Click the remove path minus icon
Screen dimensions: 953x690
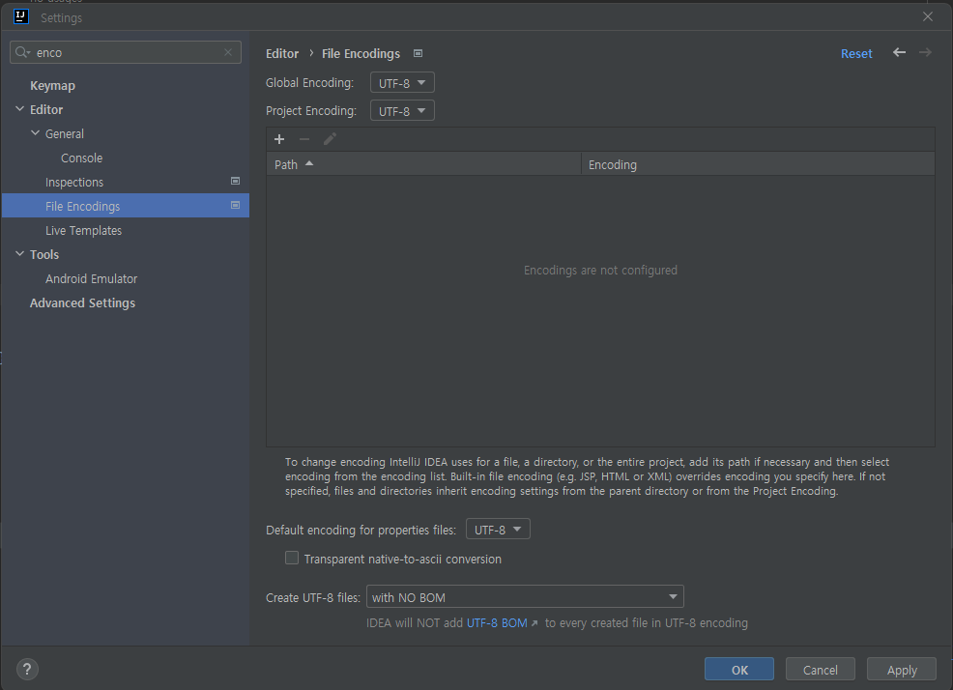304,139
